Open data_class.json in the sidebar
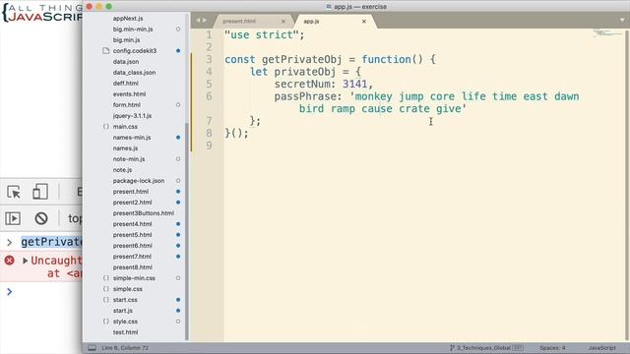630x354 pixels. tap(134, 73)
